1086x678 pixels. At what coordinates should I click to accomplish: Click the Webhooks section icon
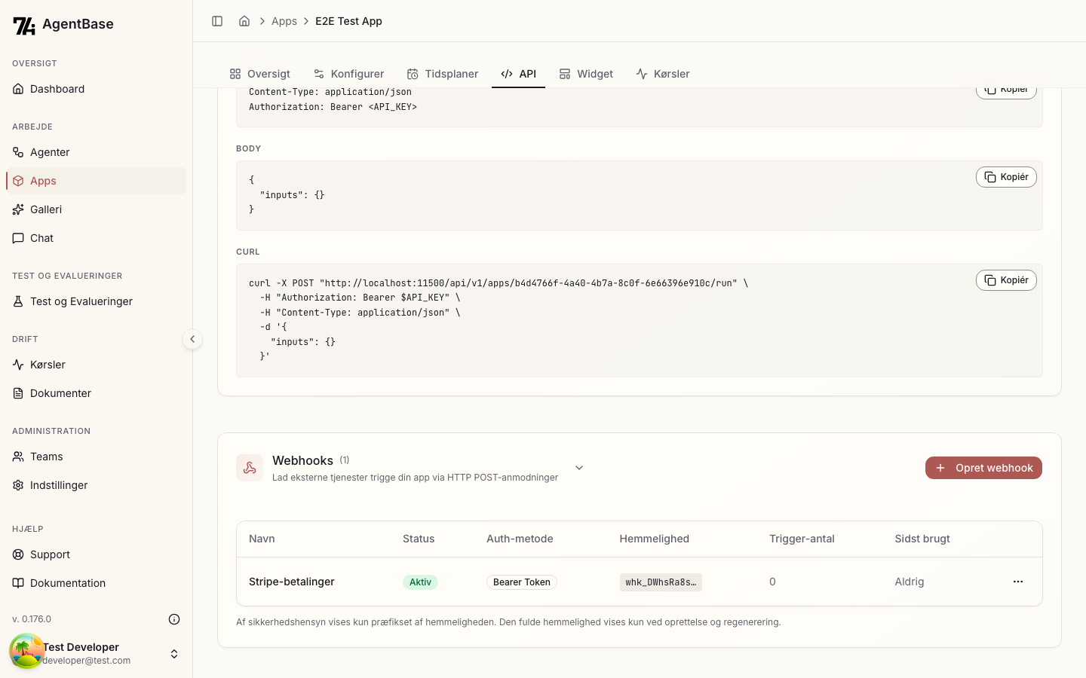click(250, 468)
